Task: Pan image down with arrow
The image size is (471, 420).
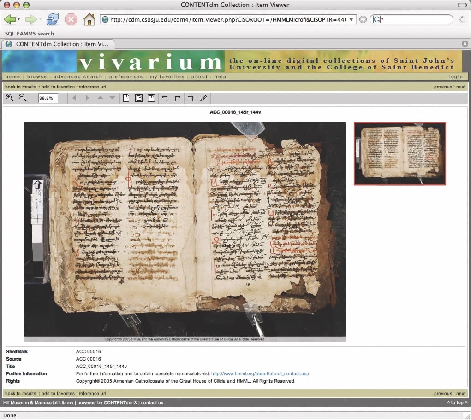Action: coord(113,98)
